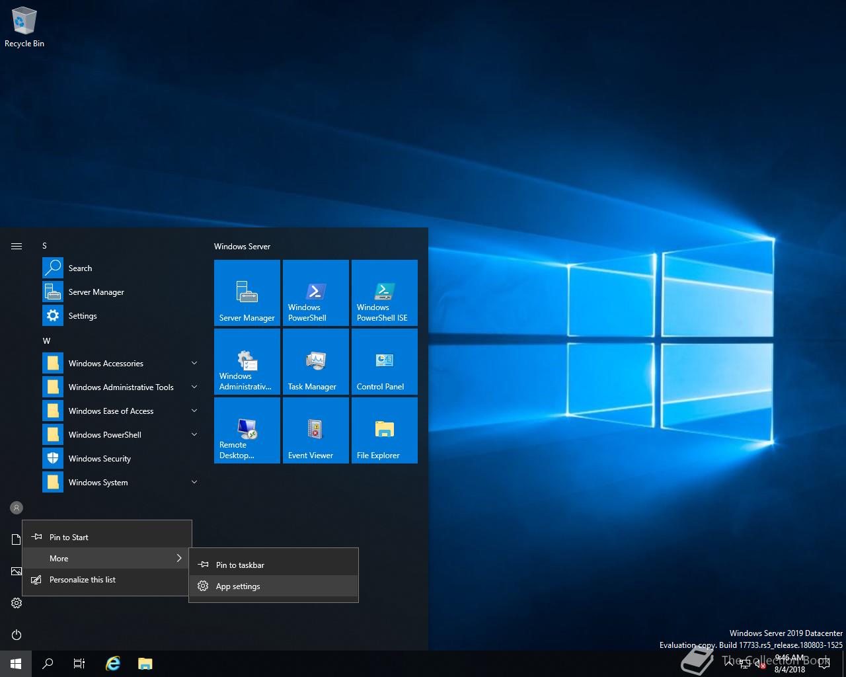Open Search from the app list
846x677 pixels.
121,268
